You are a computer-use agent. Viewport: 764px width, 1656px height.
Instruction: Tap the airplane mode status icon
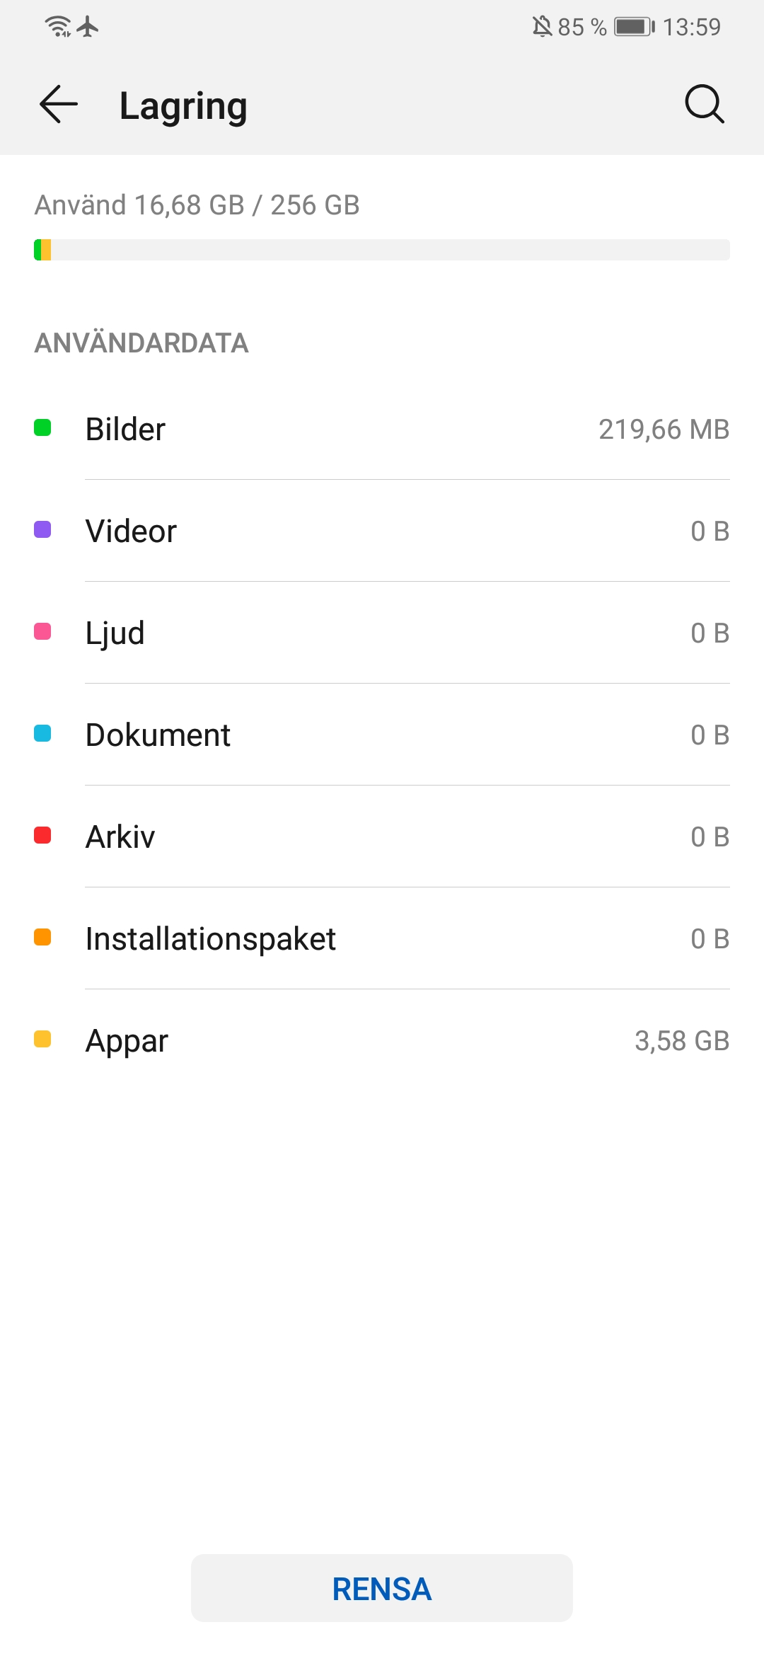coord(88,27)
